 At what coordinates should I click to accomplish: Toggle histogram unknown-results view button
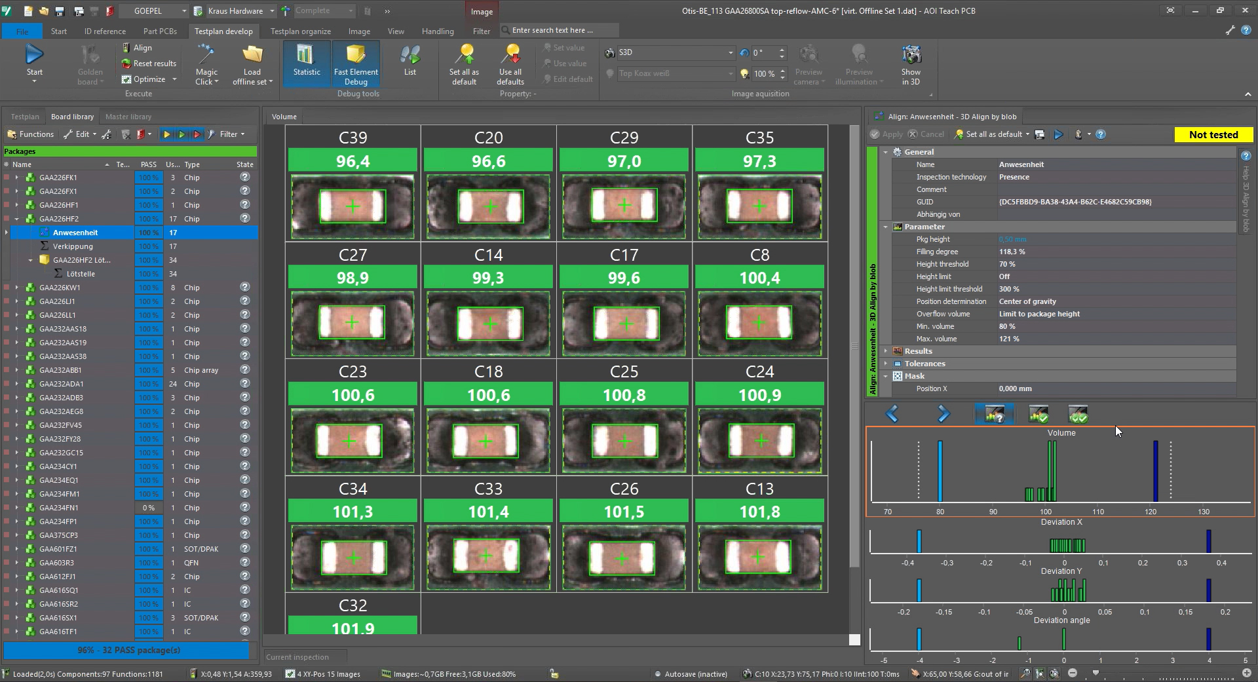(x=994, y=414)
